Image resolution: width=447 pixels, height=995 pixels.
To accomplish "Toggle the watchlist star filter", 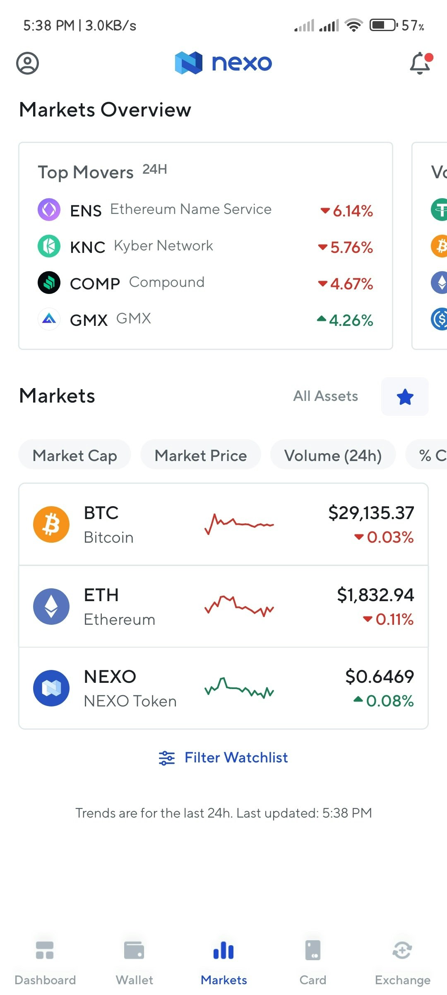I will pos(405,397).
